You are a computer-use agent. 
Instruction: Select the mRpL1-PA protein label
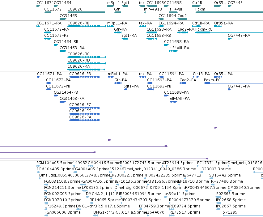[118, 74]
